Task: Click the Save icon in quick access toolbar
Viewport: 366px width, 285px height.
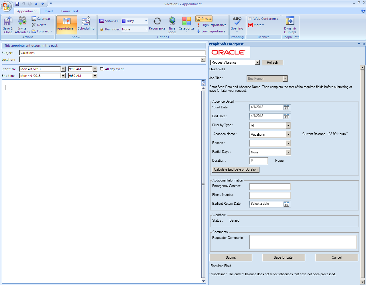Action: point(17,4)
